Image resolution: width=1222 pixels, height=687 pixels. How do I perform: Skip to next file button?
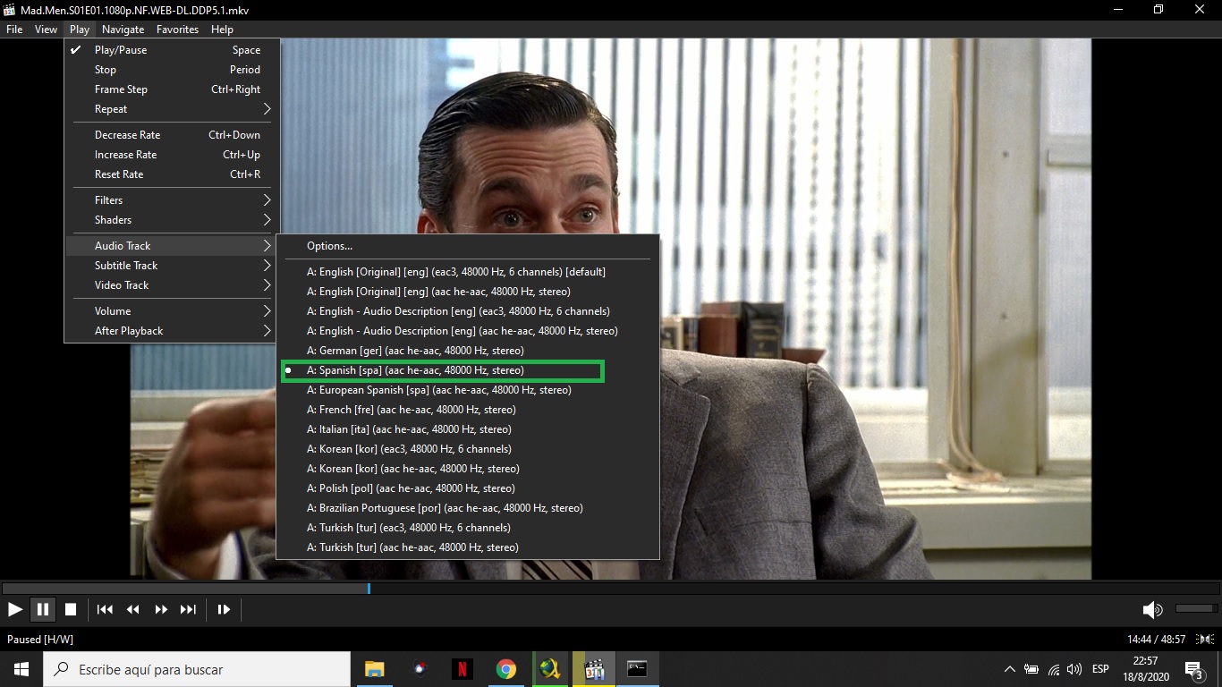point(188,609)
